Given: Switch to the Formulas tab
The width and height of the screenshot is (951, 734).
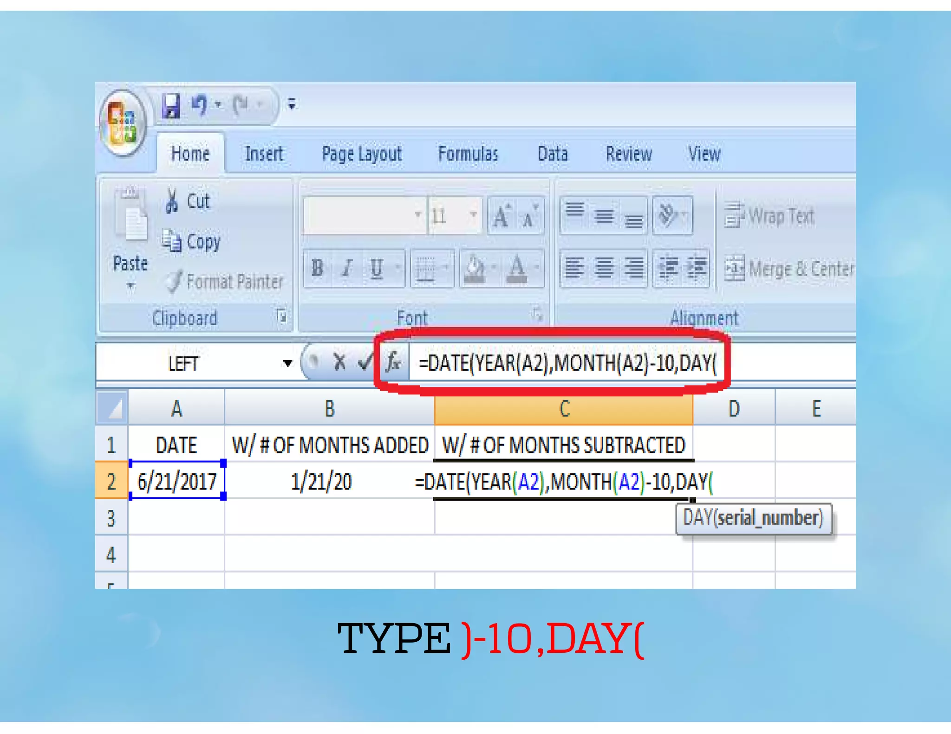Looking at the screenshot, I should (468, 154).
